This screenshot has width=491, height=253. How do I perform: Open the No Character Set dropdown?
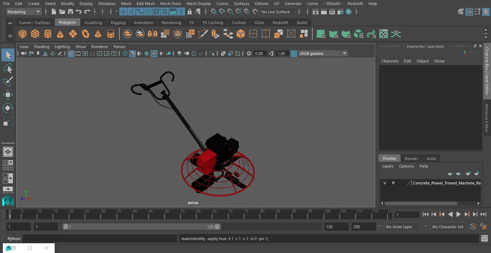448,227
